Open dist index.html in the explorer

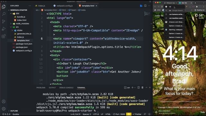22,20
